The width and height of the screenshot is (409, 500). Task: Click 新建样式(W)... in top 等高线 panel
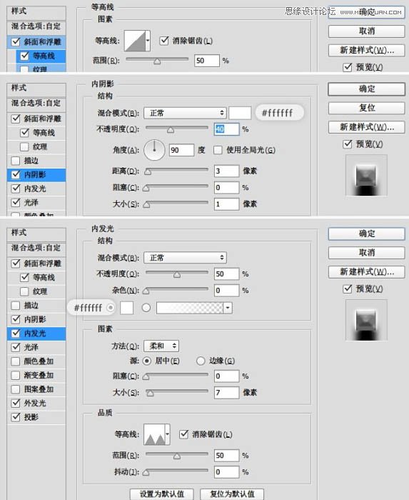[x=366, y=50]
